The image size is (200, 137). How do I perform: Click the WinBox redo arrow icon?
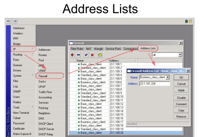[x=15, y=21]
